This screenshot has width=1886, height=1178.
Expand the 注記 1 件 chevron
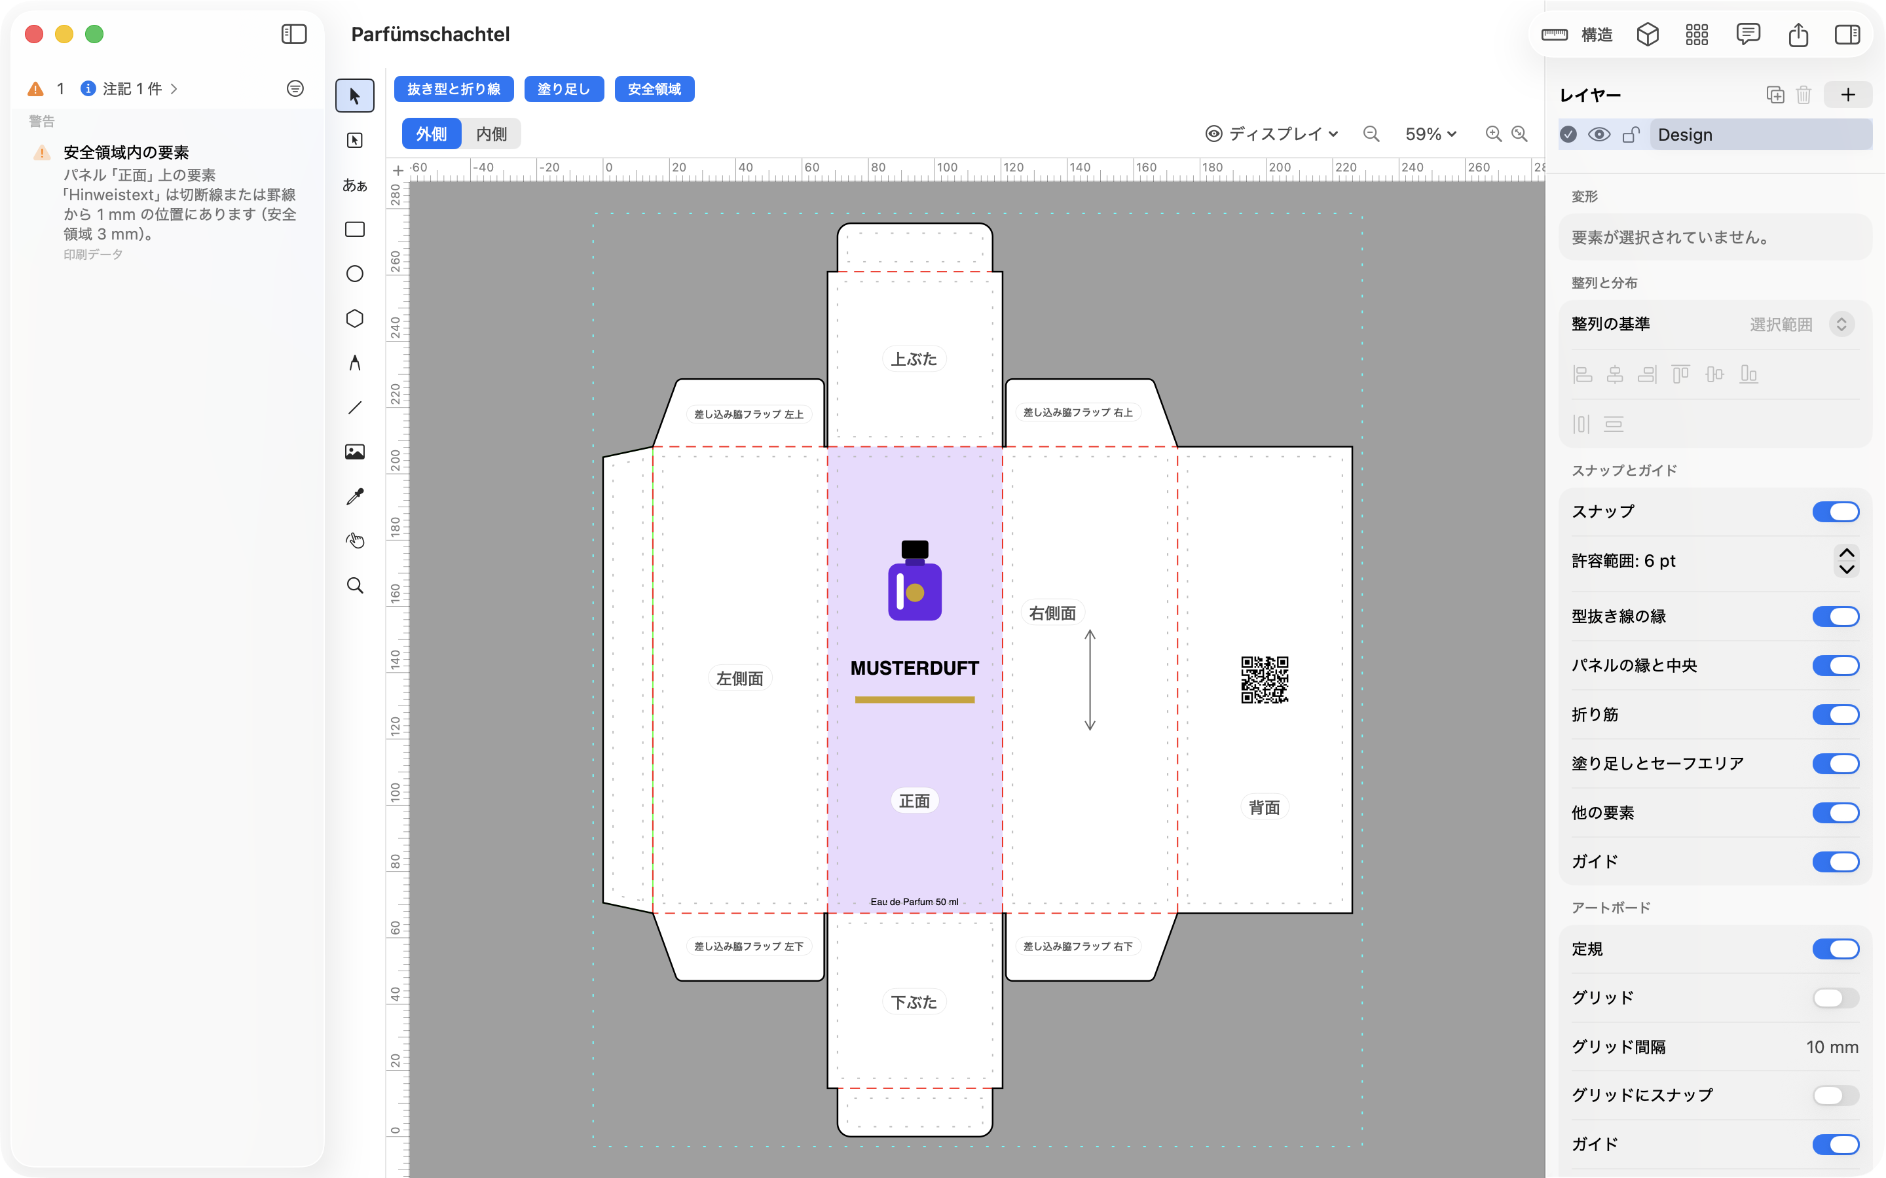pos(174,89)
